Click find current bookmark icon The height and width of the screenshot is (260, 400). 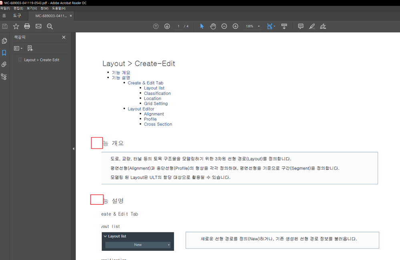(x=30, y=48)
